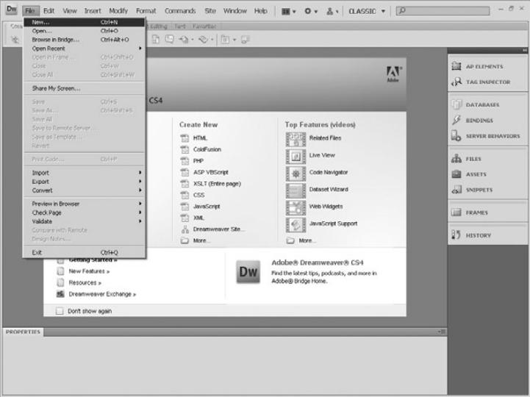Image resolution: width=530 pixels, height=397 pixels.
Task: Open the Extend Dreamweaver gear dropdown
Action: pos(311,11)
